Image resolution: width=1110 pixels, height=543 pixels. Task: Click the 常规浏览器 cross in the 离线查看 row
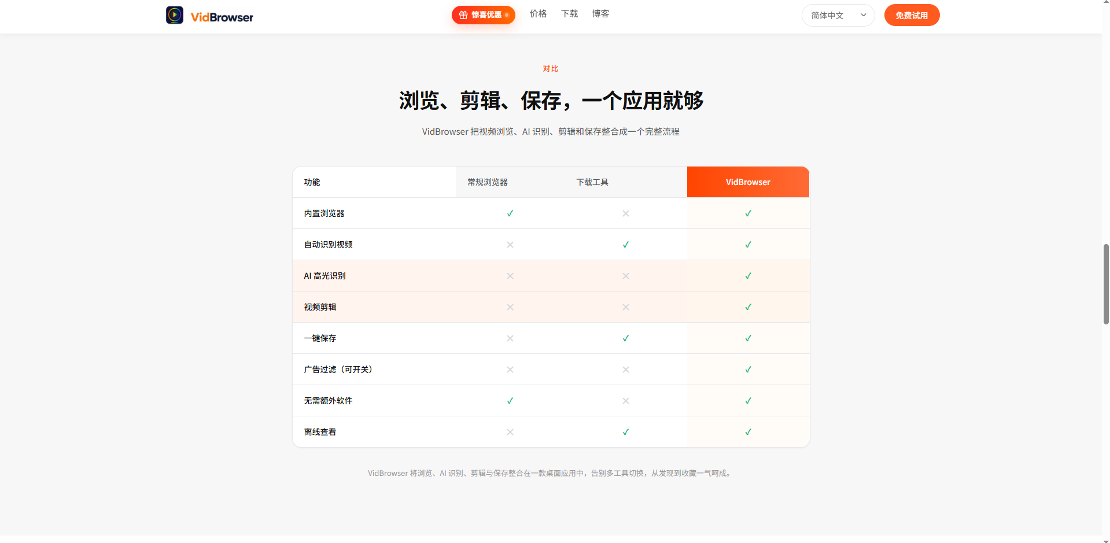click(x=510, y=432)
